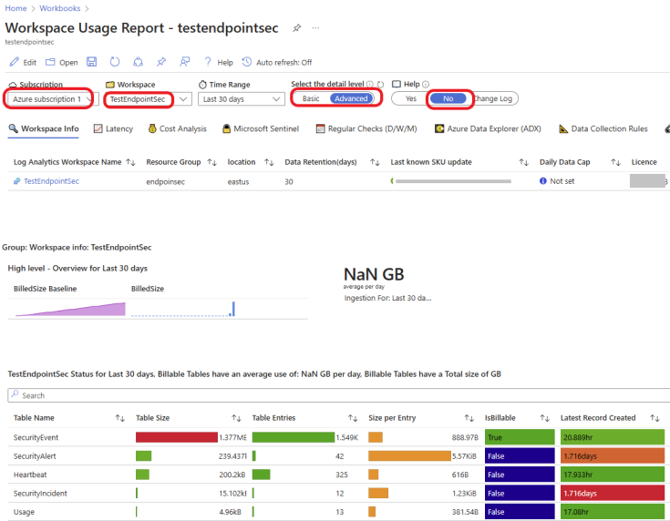670x521 pixels.
Task: Click the Edit pencil icon
Action: [x=14, y=62]
